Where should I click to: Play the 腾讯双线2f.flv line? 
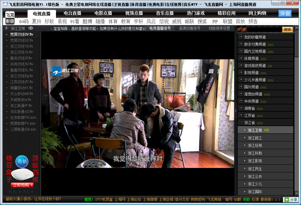[x=21, y=58]
